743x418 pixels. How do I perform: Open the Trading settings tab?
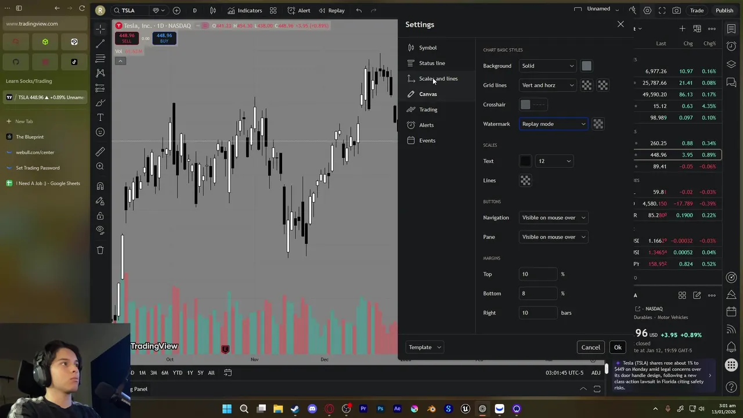click(428, 109)
